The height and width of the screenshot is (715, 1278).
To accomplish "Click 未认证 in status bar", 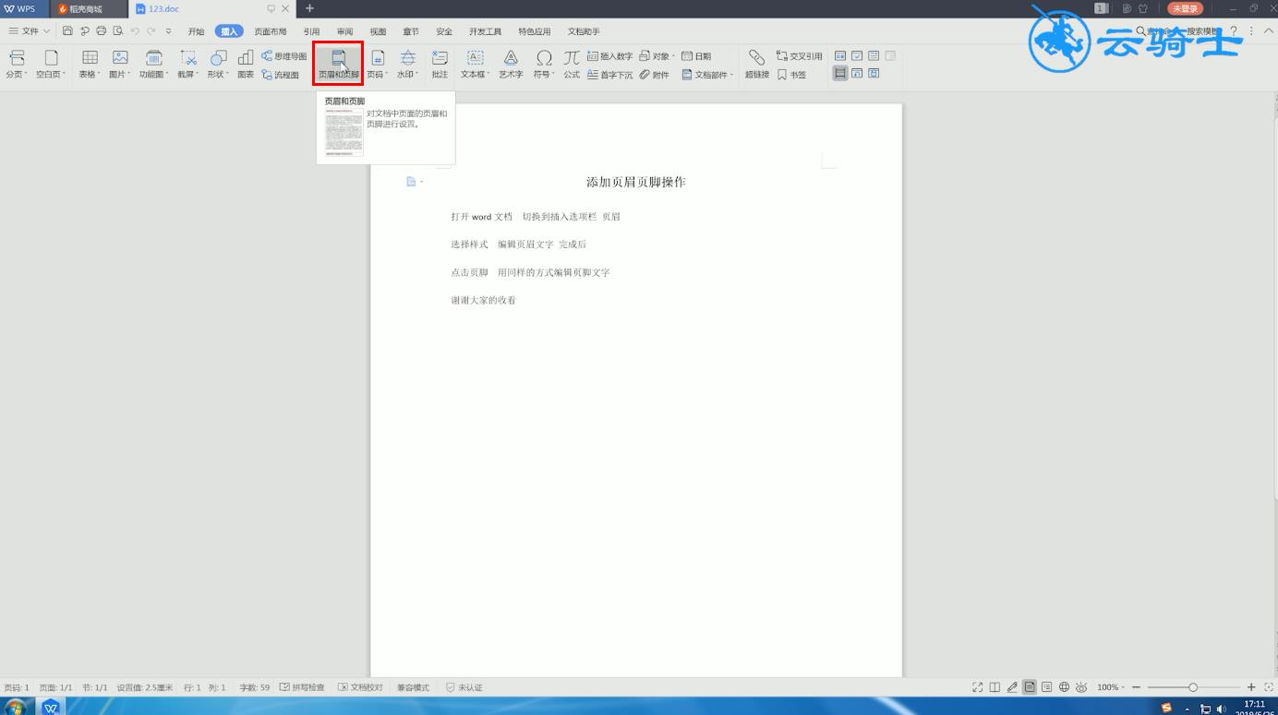I will [464, 687].
